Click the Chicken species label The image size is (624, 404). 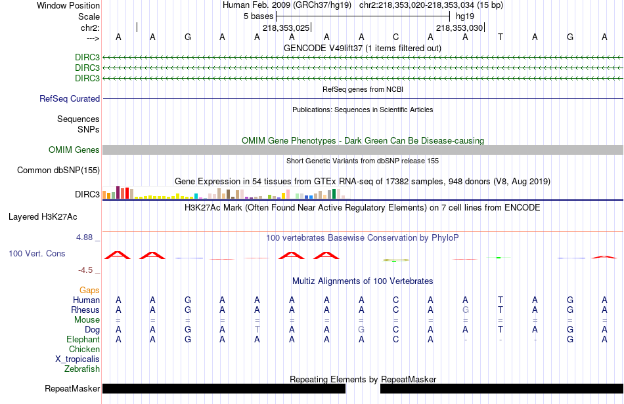[84, 350]
